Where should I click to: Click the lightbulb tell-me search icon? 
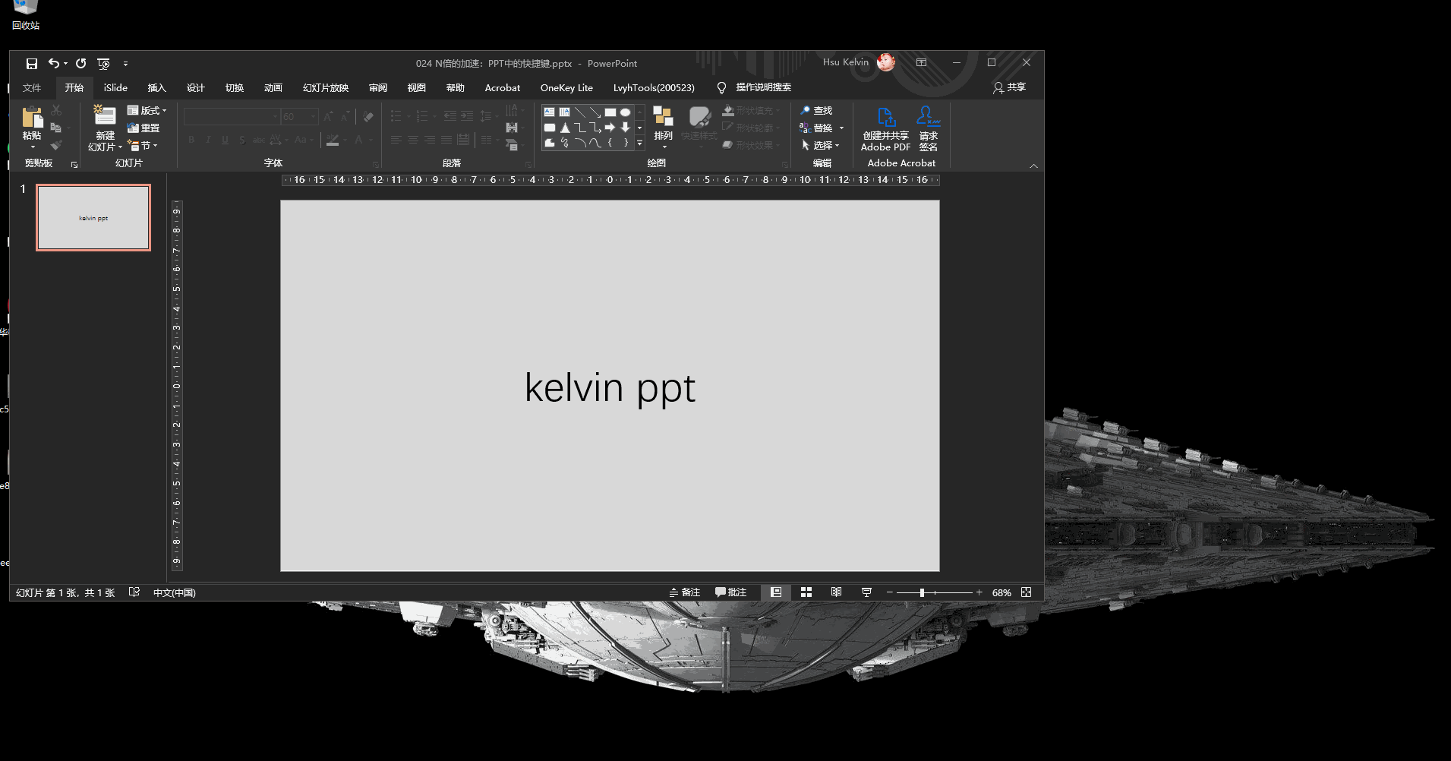[721, 88]
